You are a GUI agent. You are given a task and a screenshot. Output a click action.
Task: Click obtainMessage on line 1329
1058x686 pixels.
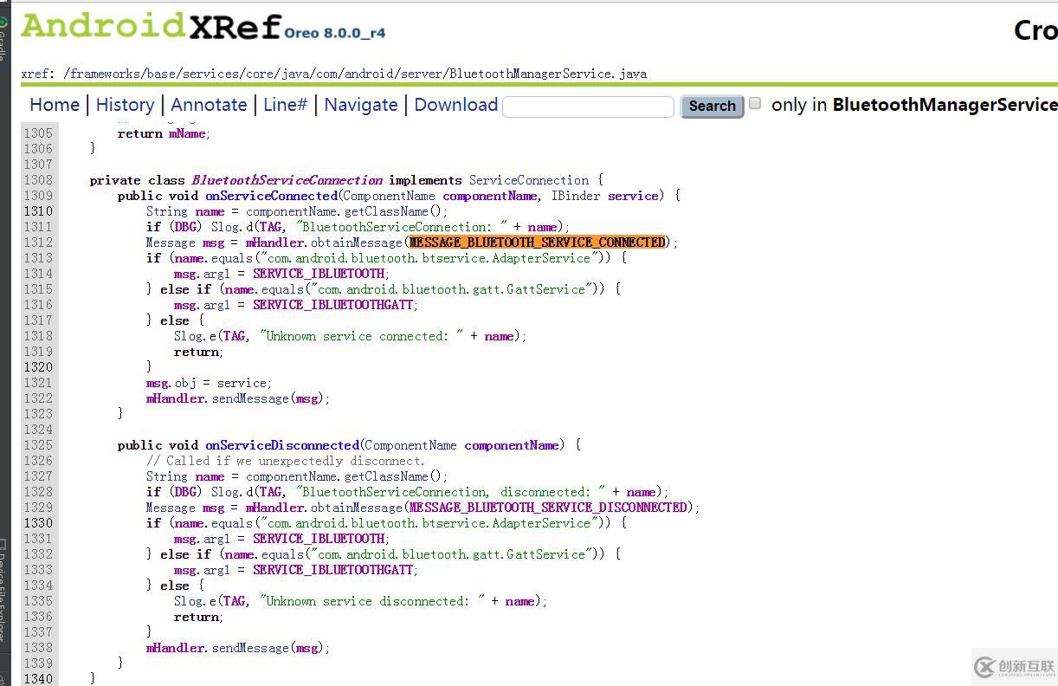[357, 508]
